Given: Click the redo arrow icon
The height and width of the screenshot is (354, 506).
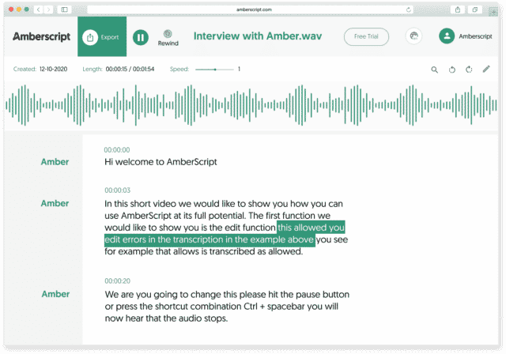Looking at the screenshot, I should tap(469, 70).
